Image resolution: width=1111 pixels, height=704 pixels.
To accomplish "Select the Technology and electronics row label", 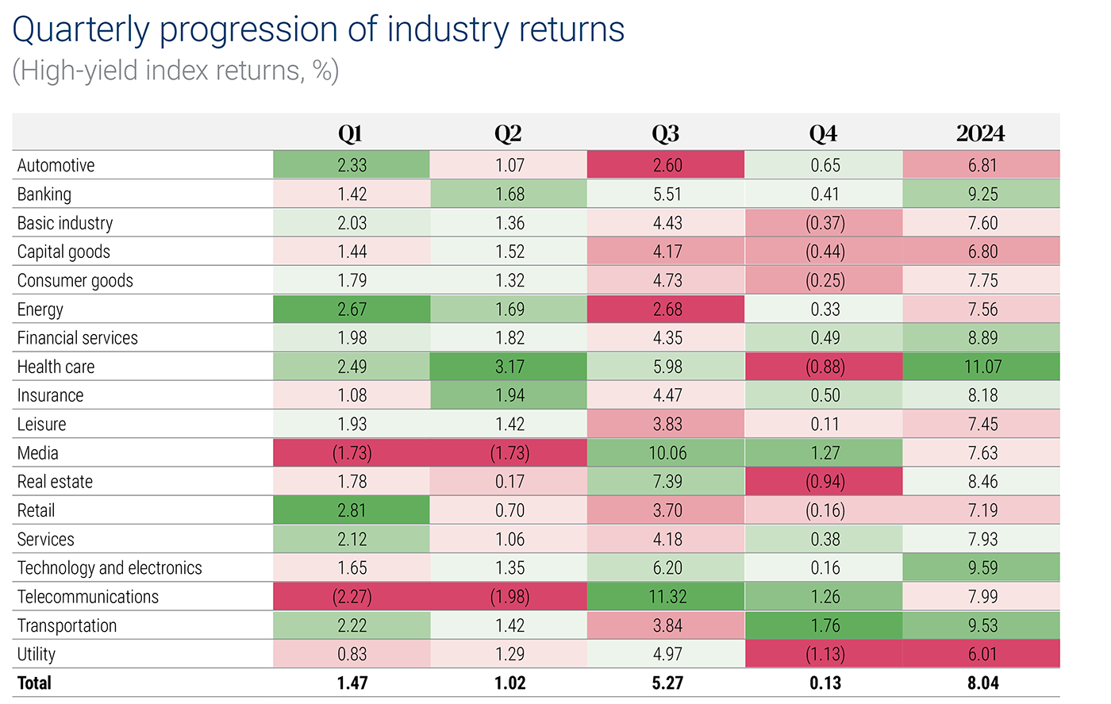I will point(110,568).
